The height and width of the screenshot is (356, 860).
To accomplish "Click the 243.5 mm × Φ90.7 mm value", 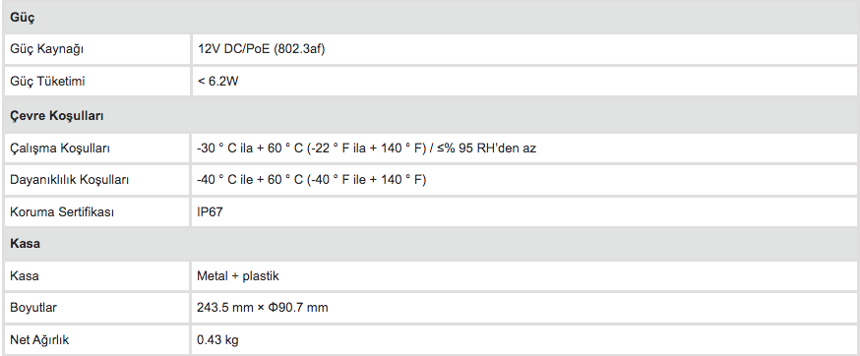I will point(262,307).
